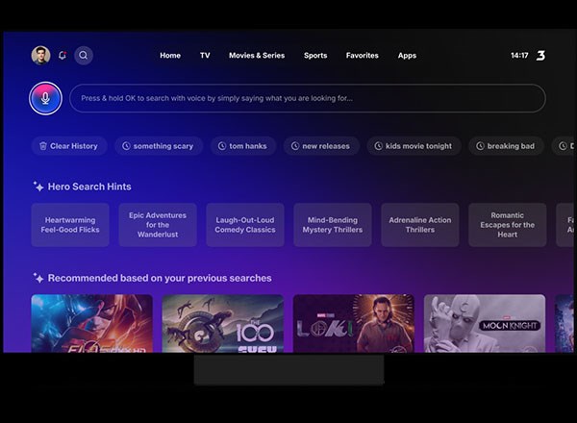The image size is (577, 423).
Task: Open the Favorites section
Action: click(x=363, y=56)
